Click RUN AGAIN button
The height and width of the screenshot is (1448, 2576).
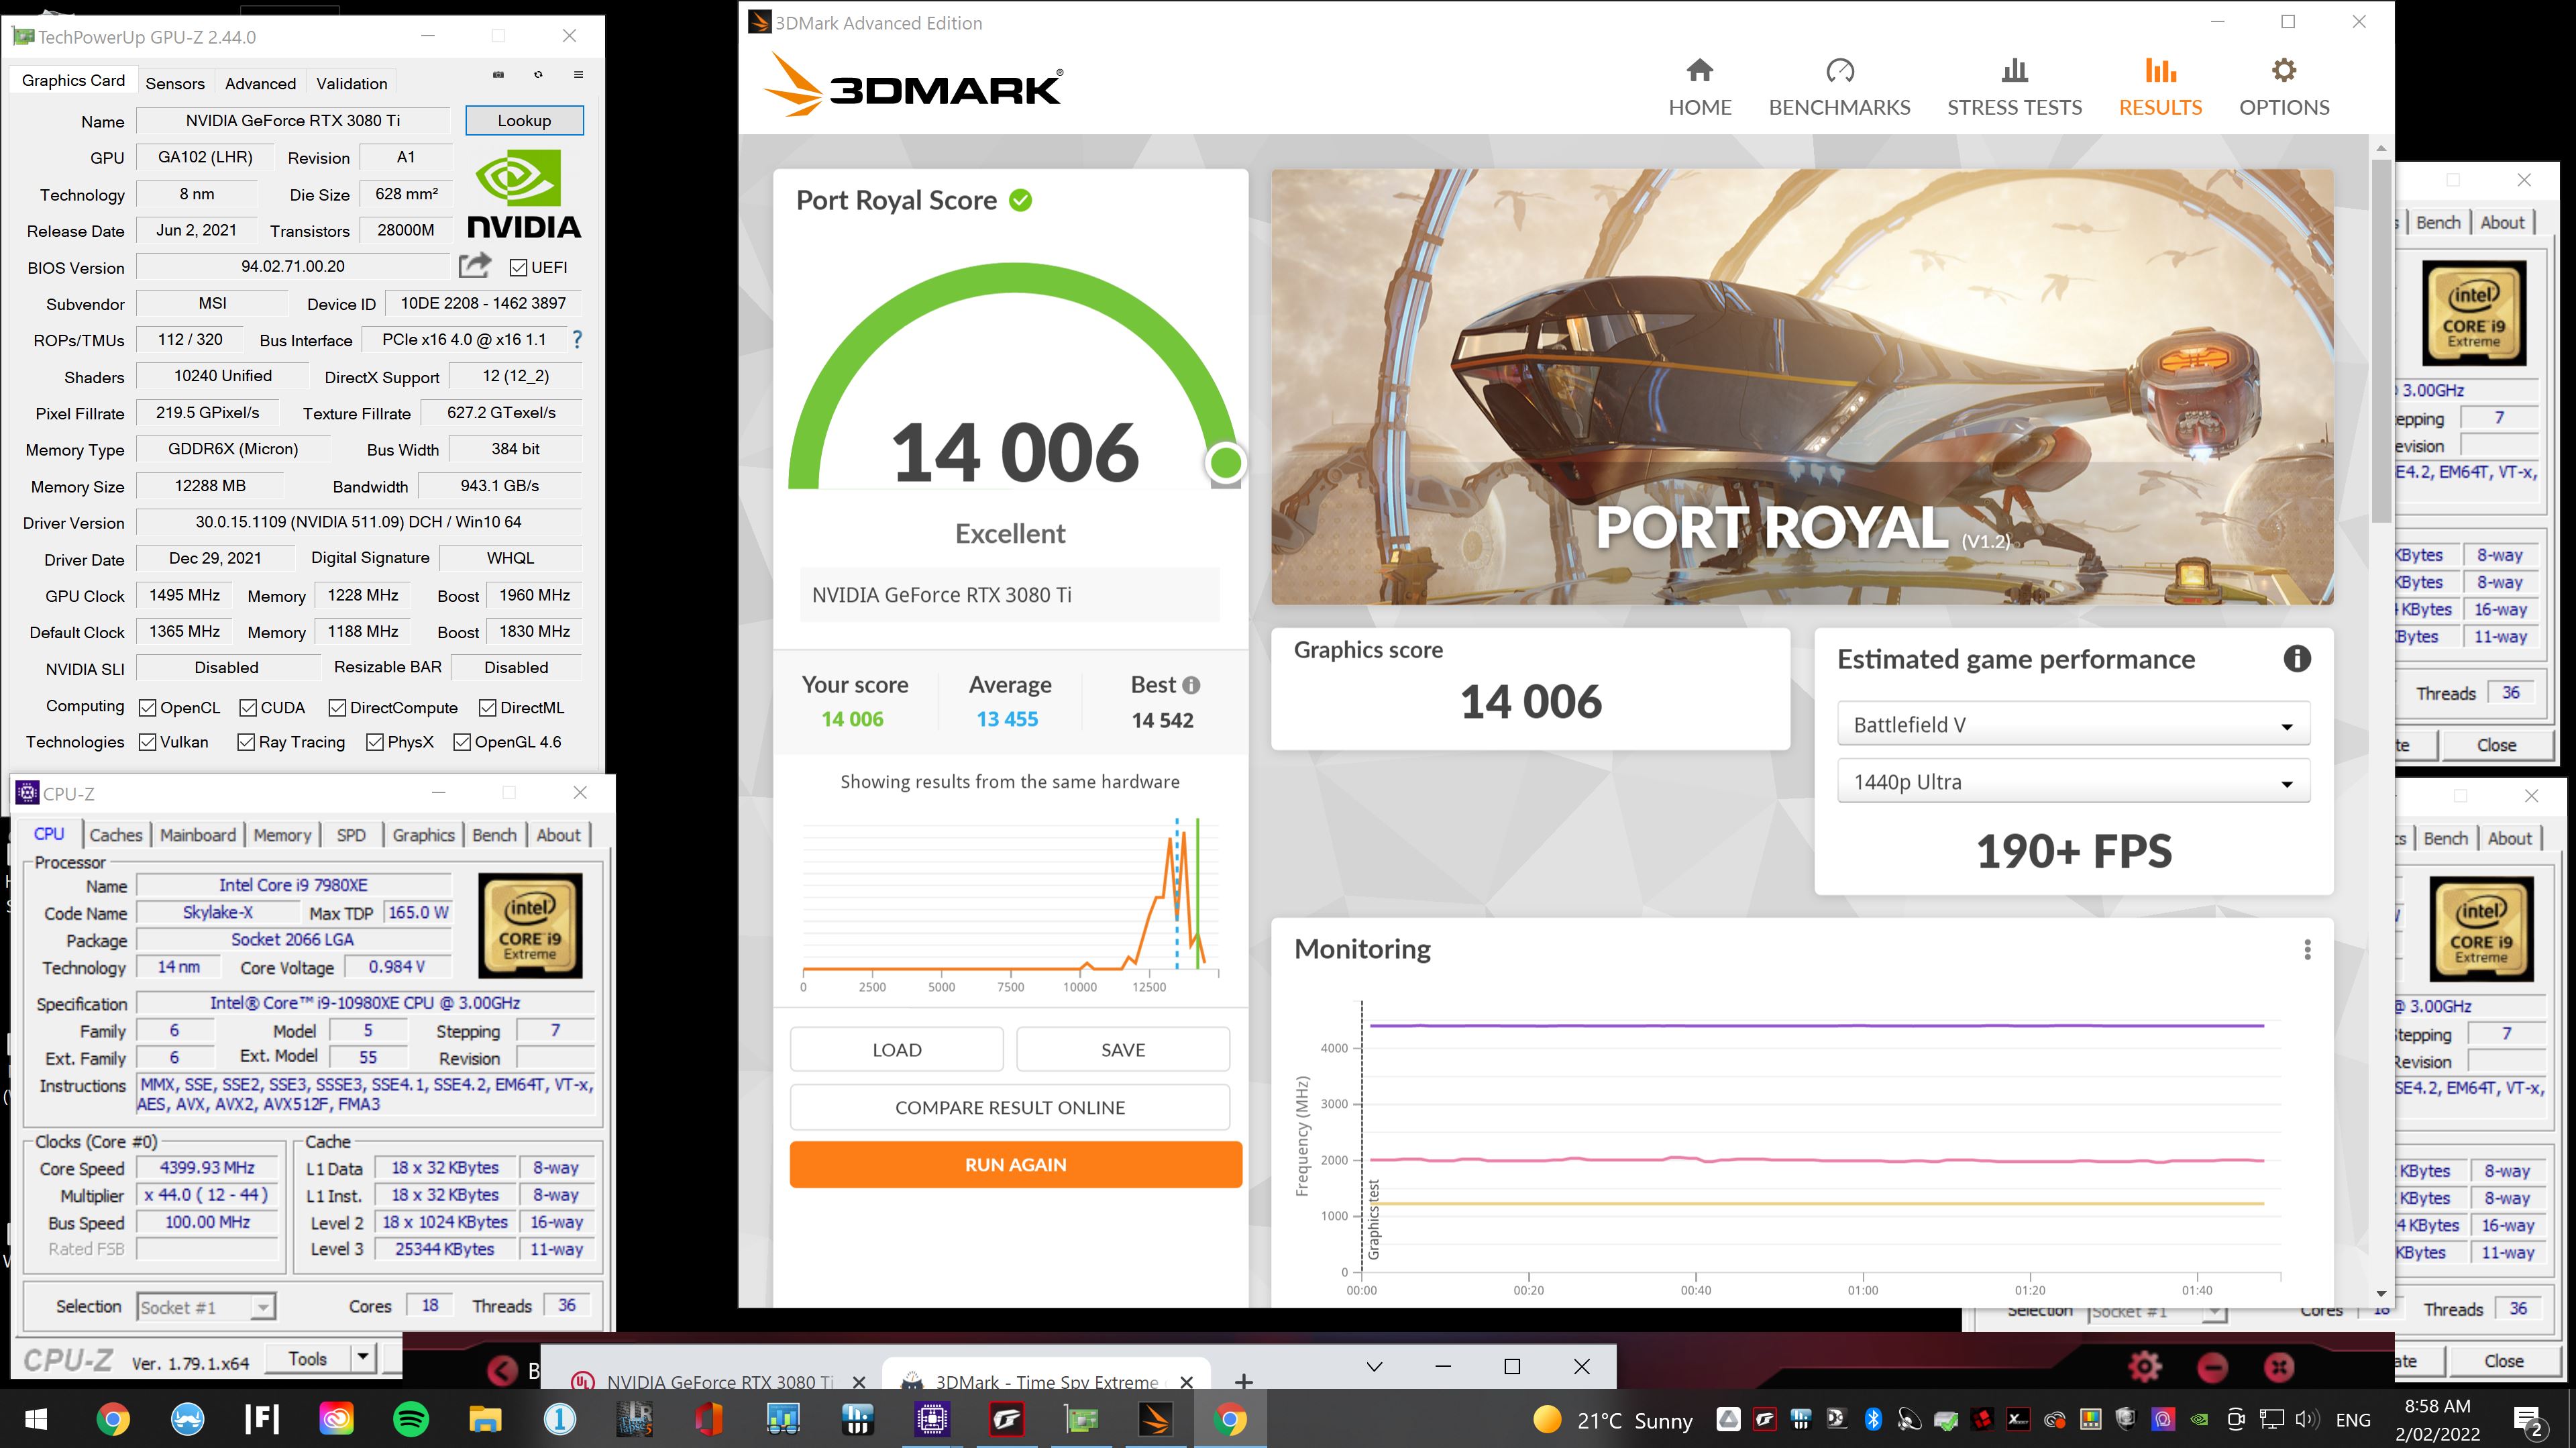point(1015,1164)
